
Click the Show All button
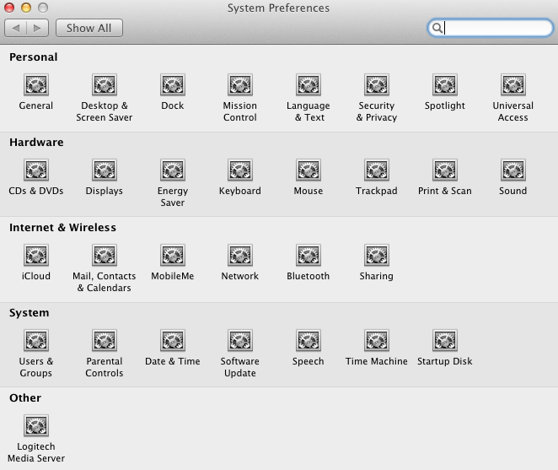(x=89, y=28)
